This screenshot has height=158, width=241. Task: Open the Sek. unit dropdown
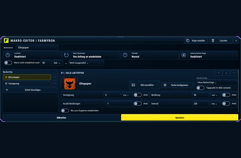pyautogui.click(x=58, y=63)
